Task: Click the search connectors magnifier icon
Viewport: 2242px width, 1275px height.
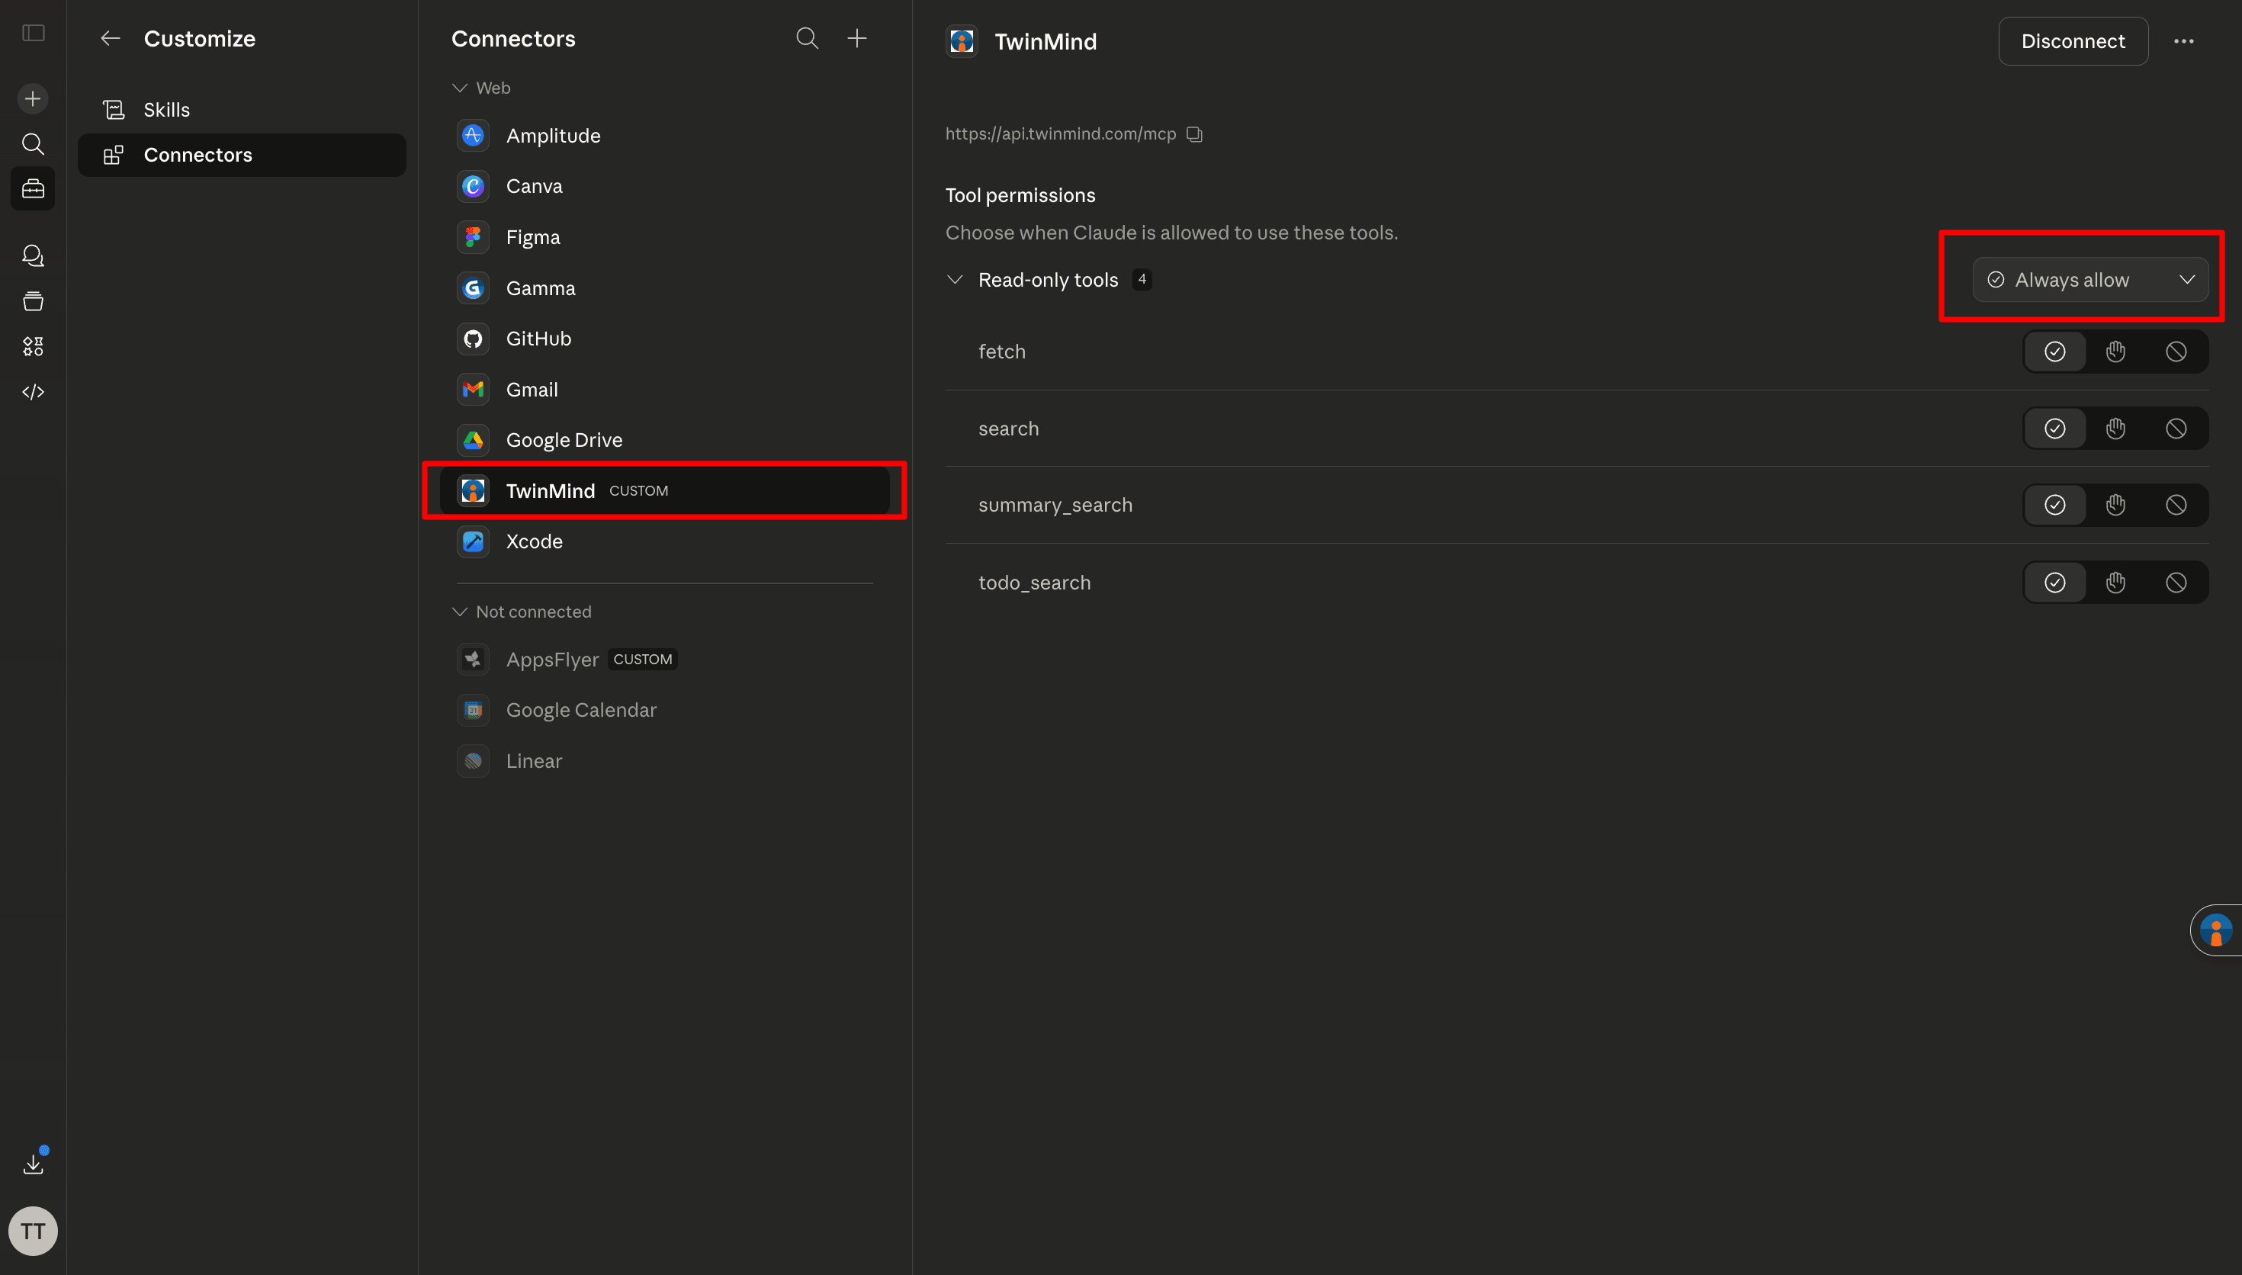Action: (806, 39)
